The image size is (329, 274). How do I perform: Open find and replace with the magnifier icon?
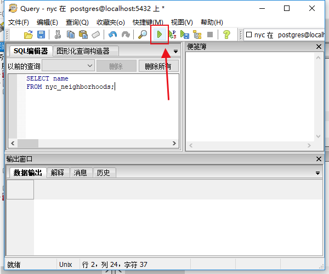pos(143,35)
